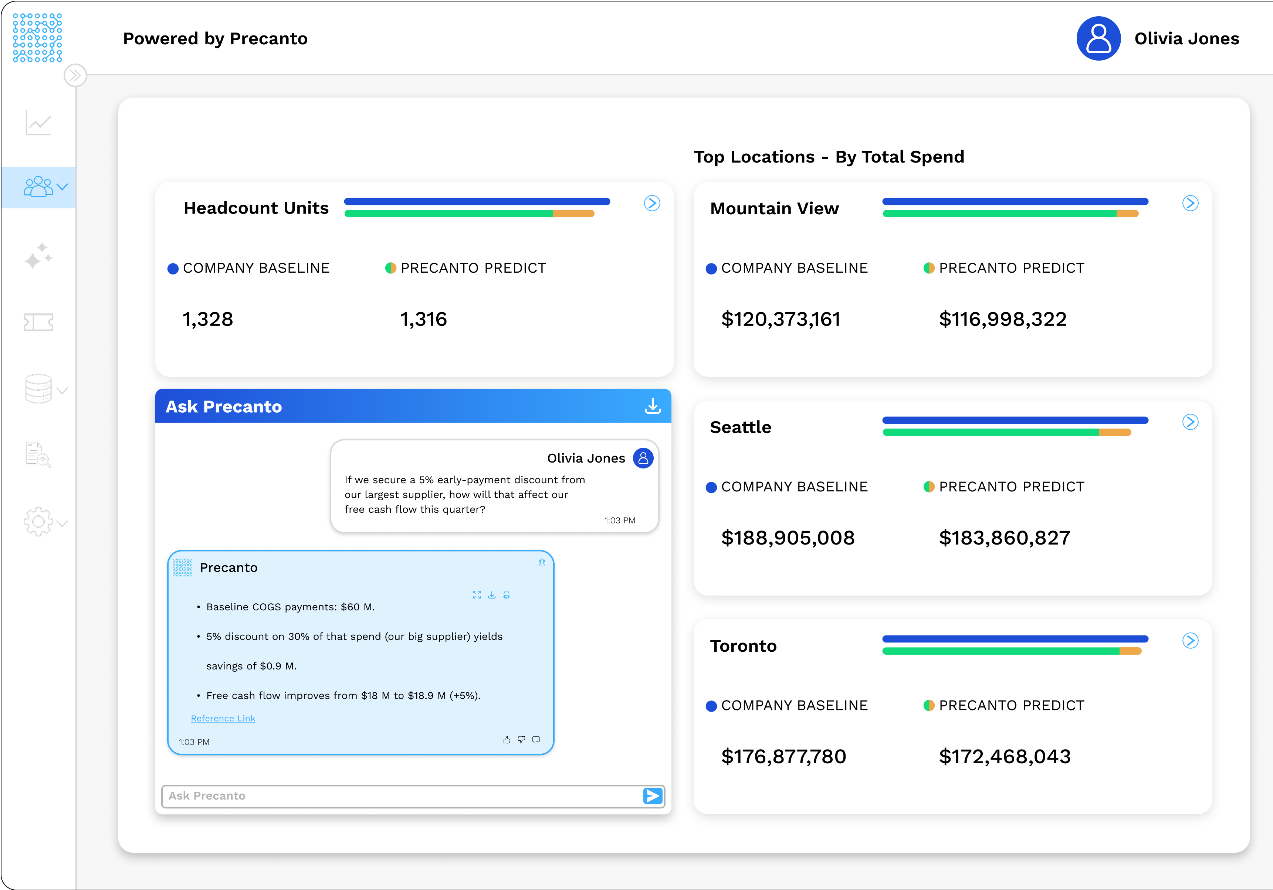Open the ticket sidebar icon
This screenshot has height=890, width=1273.
tap(38, 322)
